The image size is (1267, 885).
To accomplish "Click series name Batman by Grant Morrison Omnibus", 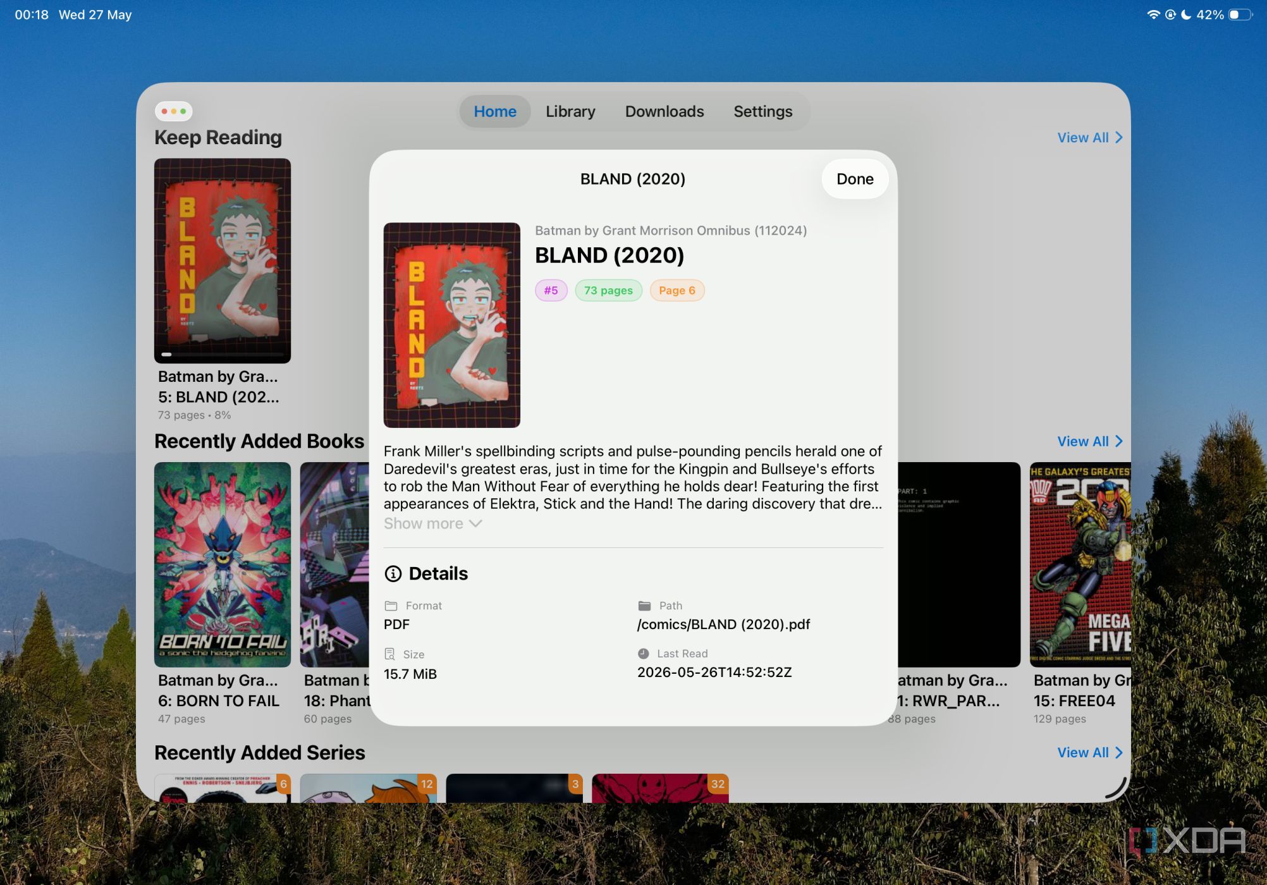I will tap(671, 231).
